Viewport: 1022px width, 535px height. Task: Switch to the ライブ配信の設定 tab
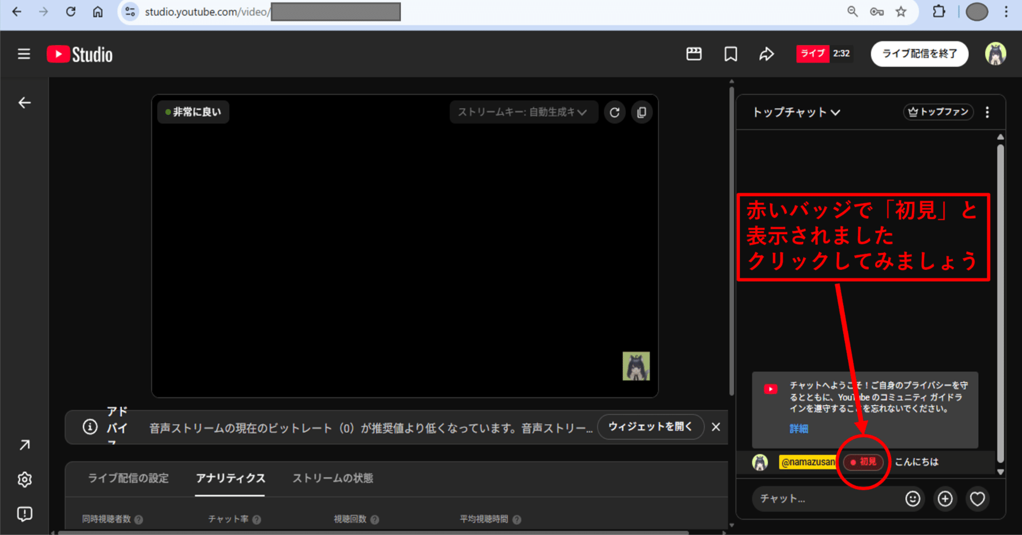point(128,478)
